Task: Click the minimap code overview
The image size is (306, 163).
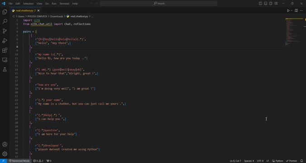Action: 294,32
